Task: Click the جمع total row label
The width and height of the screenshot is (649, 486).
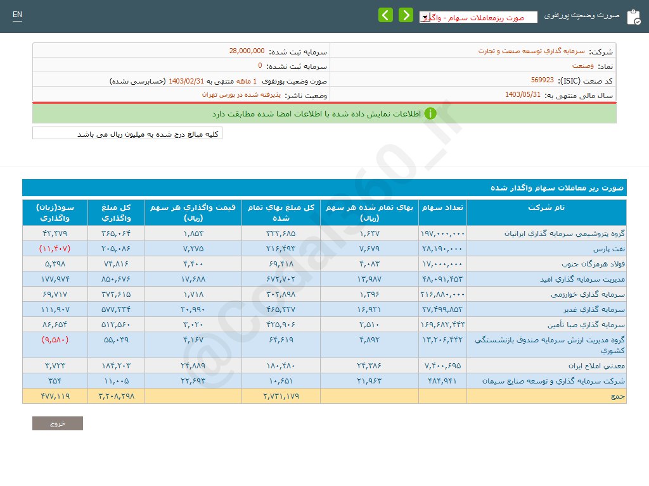Action: point(618,396)
